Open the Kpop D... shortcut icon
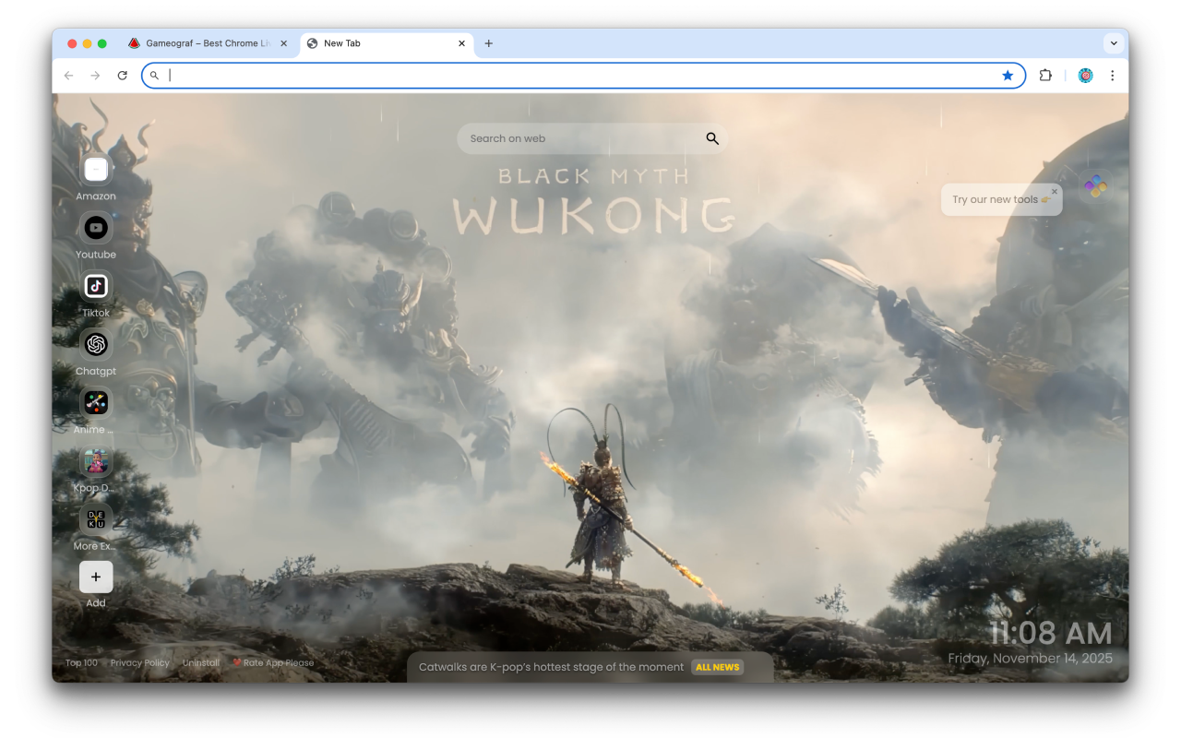This screenshot has height=738, width=1181. [96, 461]
